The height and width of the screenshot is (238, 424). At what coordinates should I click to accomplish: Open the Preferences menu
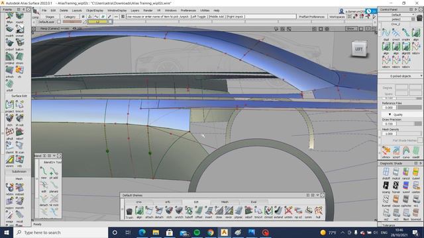click(188, 11)
